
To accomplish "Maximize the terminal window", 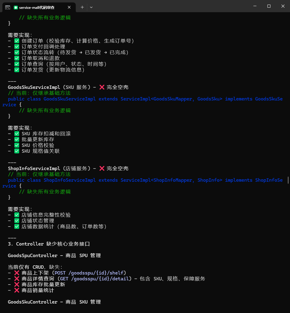I will point(269,6).
